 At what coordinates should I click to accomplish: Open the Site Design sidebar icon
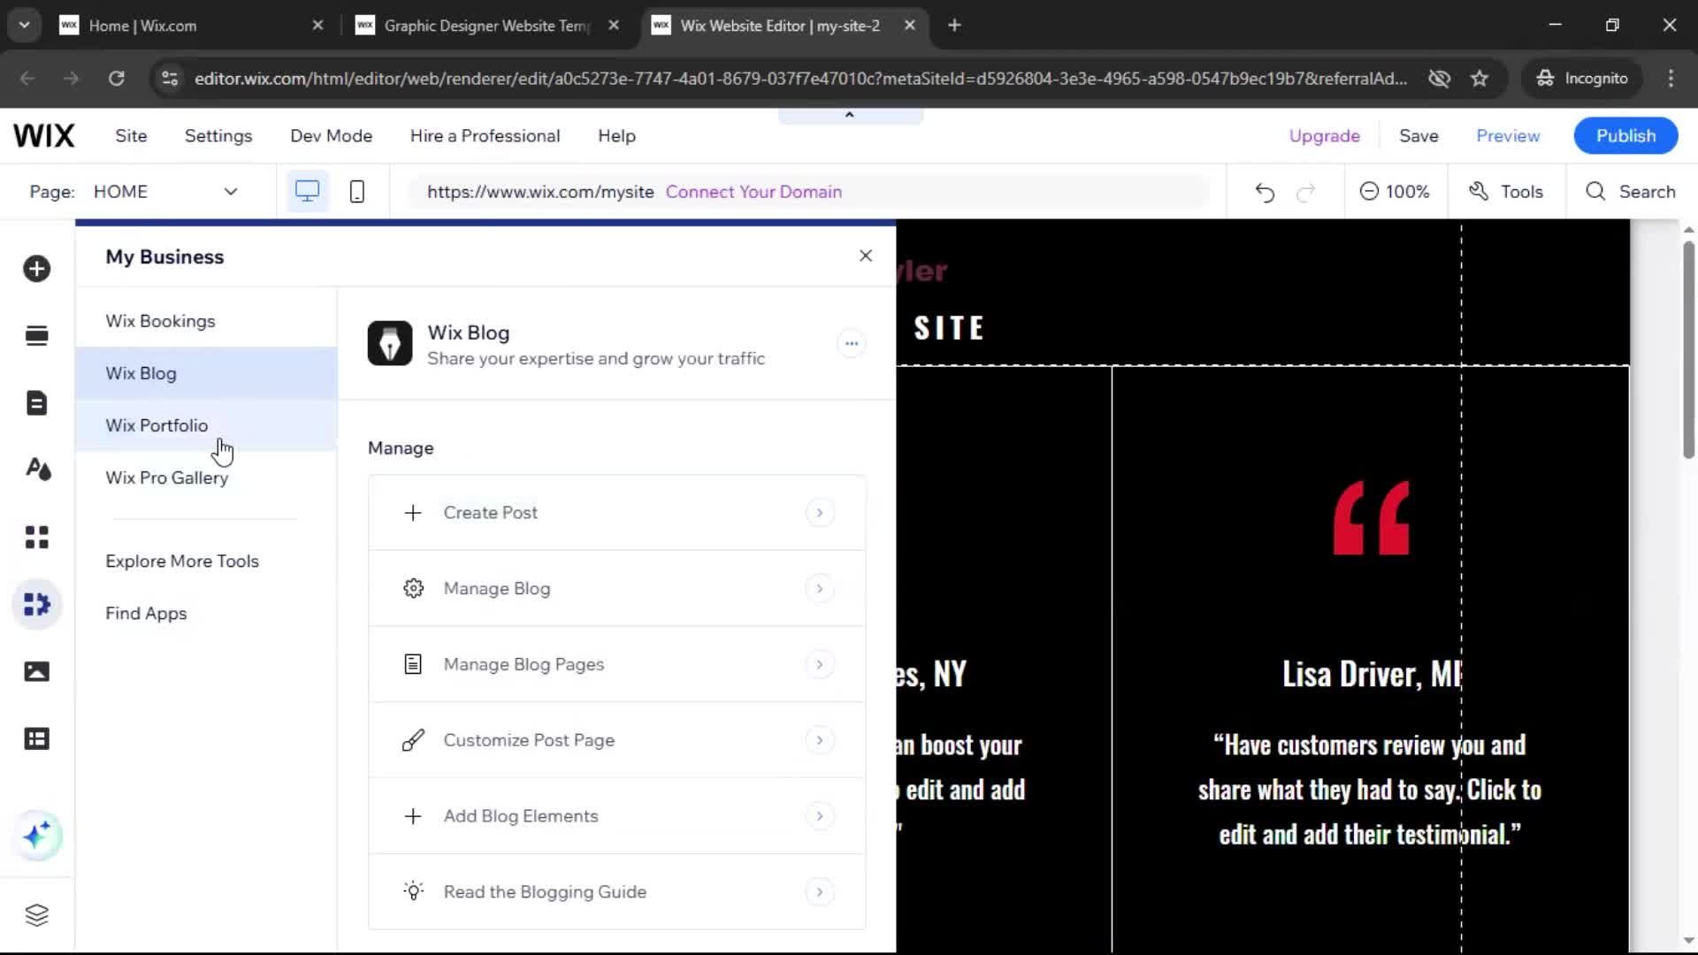point(37,470)
